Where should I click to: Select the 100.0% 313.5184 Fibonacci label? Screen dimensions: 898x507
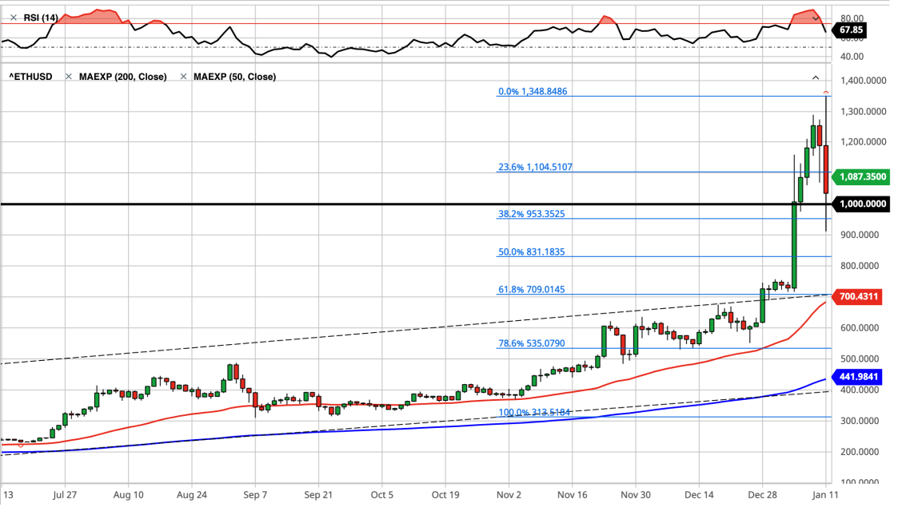click(x=534, y=412)
